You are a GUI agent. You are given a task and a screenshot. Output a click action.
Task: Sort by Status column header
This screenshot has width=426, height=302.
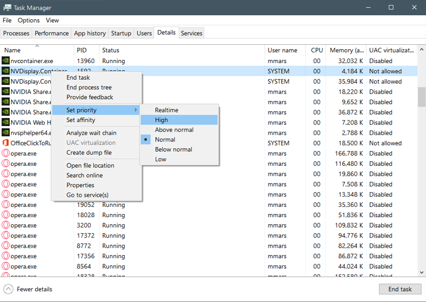coord(182,50)
